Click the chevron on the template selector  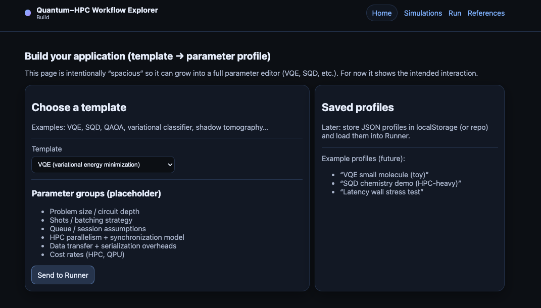click(169, 164)
